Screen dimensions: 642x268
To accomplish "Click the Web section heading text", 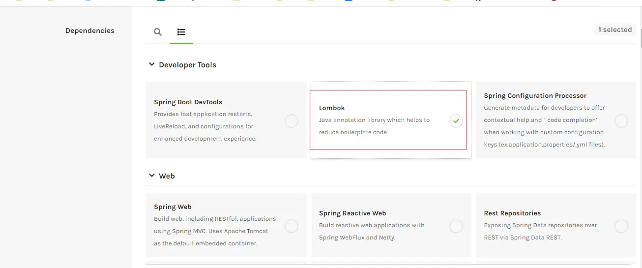I will [x=167, y=176].
